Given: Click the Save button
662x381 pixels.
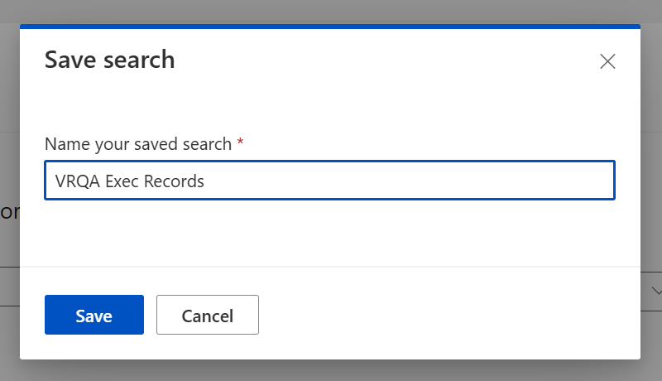Looking at the screenshot, I should point(94,315).
